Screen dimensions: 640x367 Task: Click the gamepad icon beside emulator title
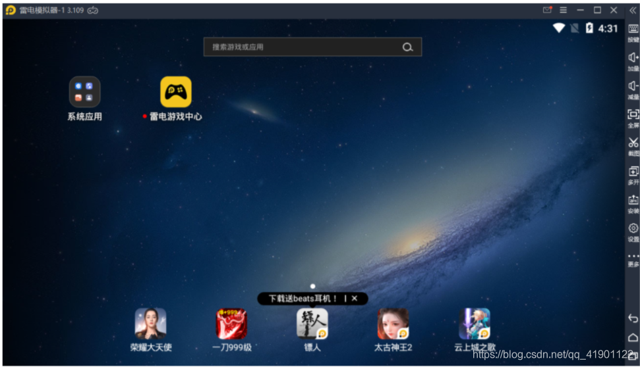click(x=93, y=10)
